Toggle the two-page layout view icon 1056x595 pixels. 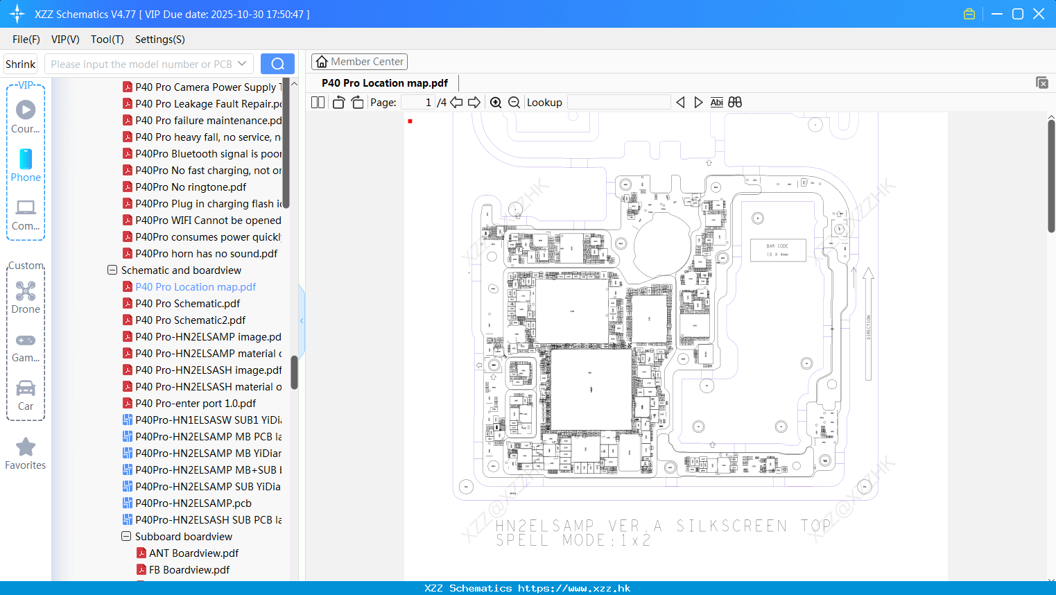pos(318,103)
